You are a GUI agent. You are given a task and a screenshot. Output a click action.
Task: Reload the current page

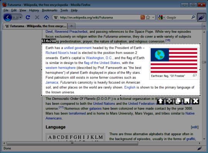click(x=28, y=17)
